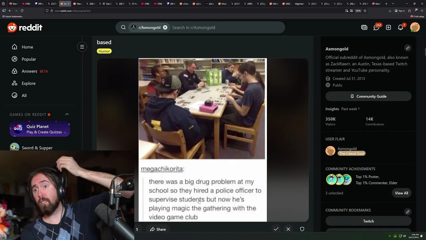The height and width of the screenshot is (240, 426).
Task: Click the Share button on the post
Action: [158, 229]
